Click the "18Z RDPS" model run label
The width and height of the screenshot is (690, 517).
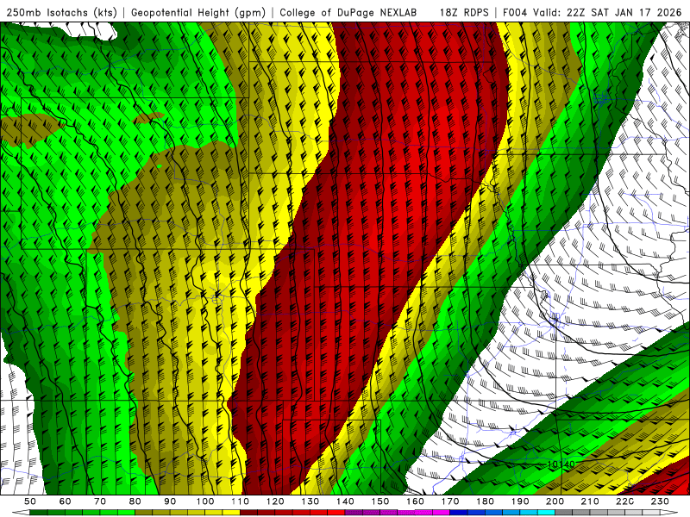tap(464, 13)
